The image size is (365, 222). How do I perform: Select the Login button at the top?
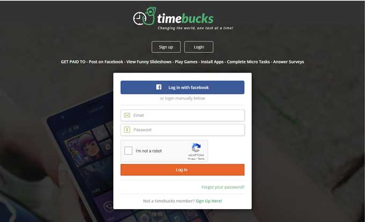coord(199,47)
